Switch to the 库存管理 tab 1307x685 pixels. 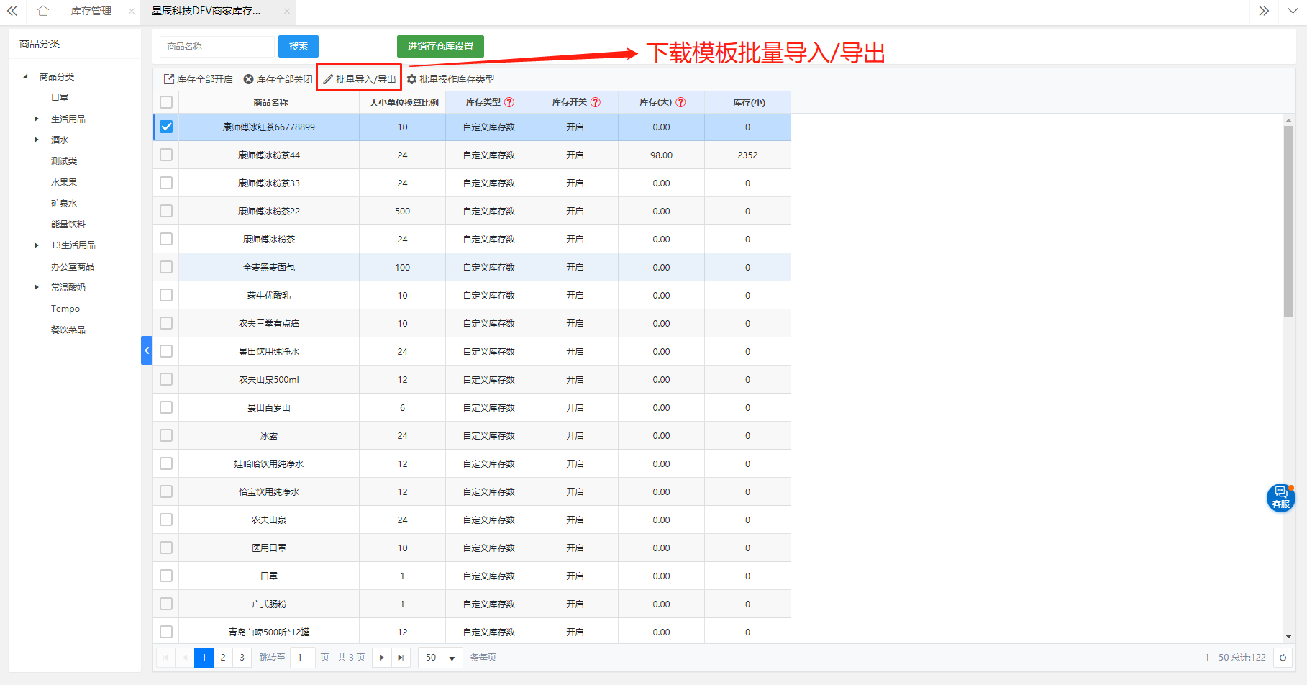tap(91, 11)
